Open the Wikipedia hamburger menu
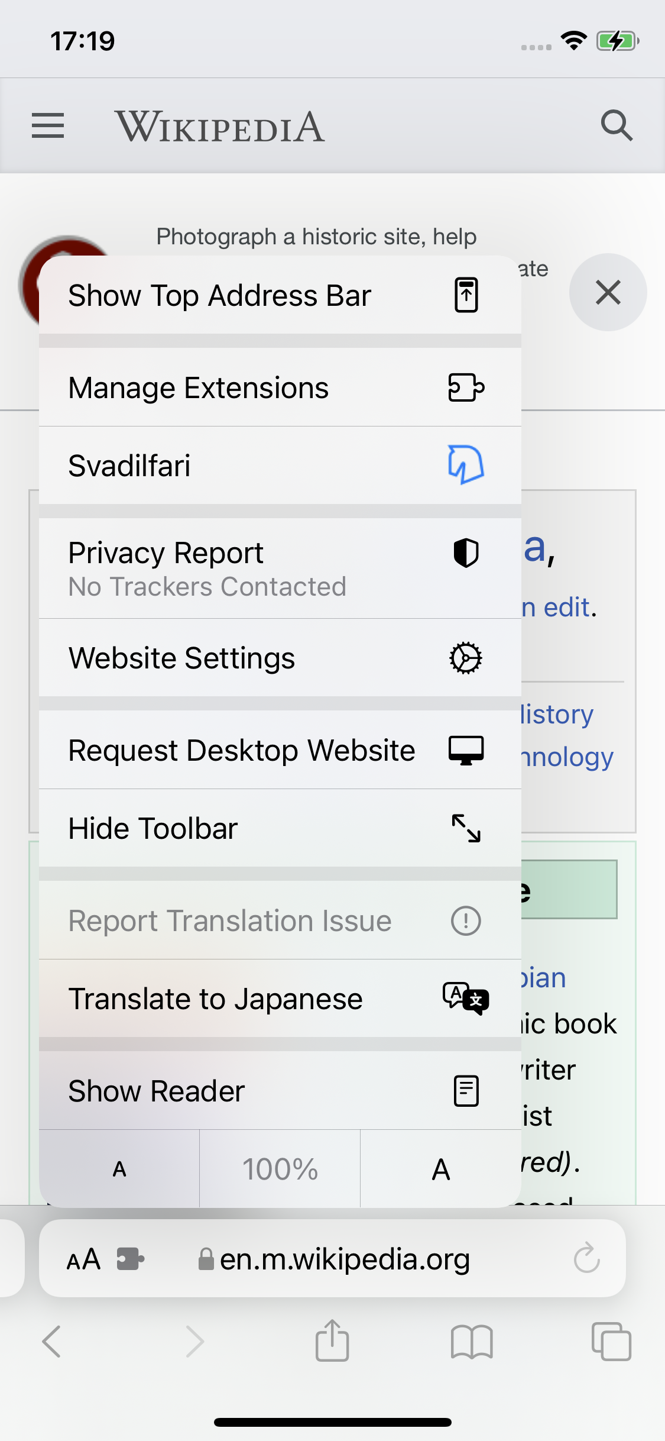Viewport: 665px width, 1441px height. (48, 126)
